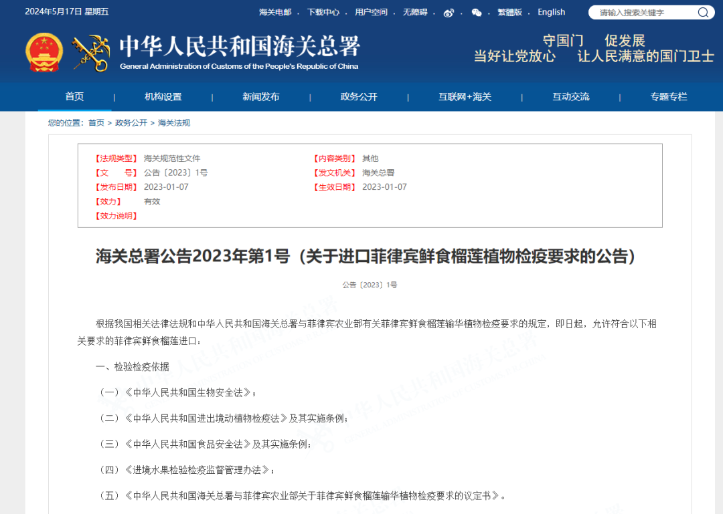
Task: Click the 【生效日期】 2023-01-07 value
Action: (x=384, y=187)
